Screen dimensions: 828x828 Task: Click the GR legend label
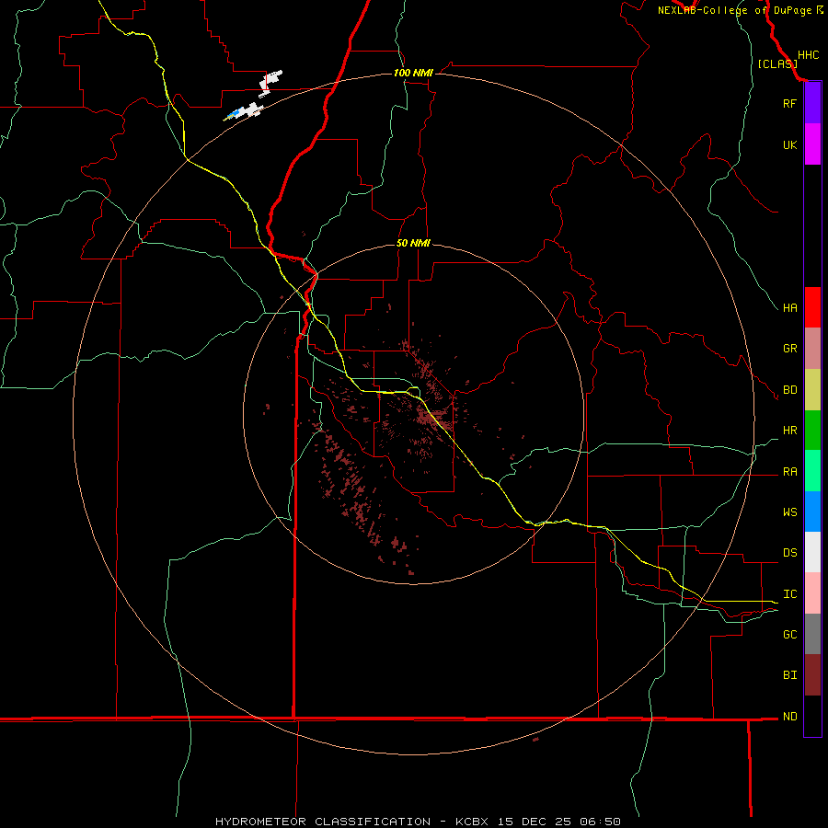[789, 349]
